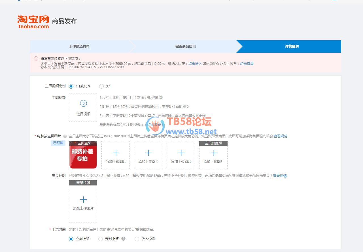Select the 3:4 video ratio option
Viewport: 363px width, 252px height.
[x=101, y=86]
